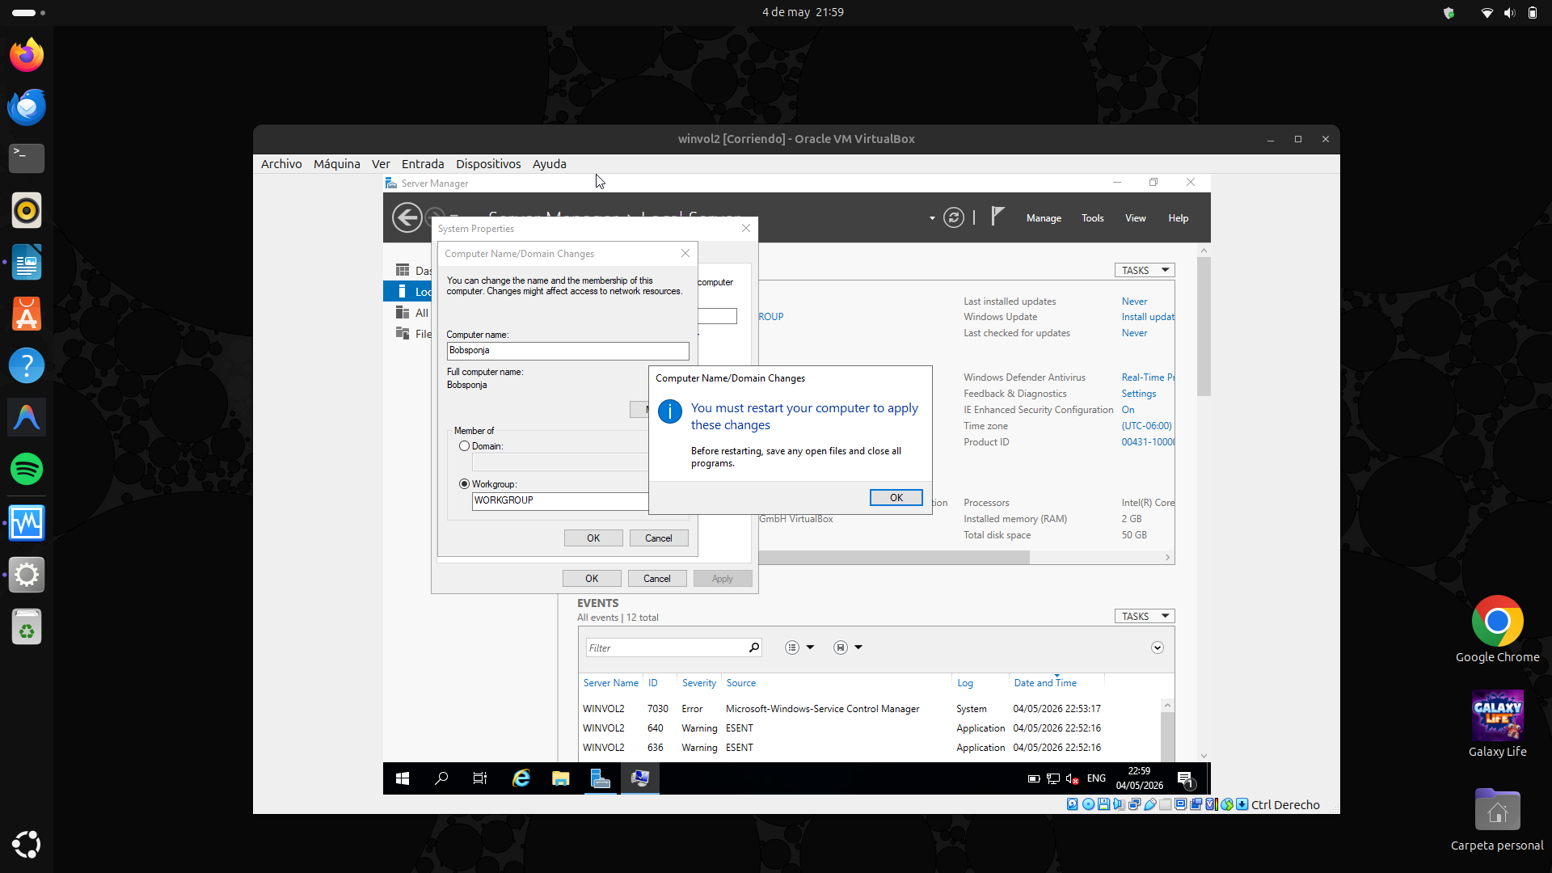Click the ENG language indicator in taskbar
Viewport: 1552px width, 873px height.
pos(1096,778)
